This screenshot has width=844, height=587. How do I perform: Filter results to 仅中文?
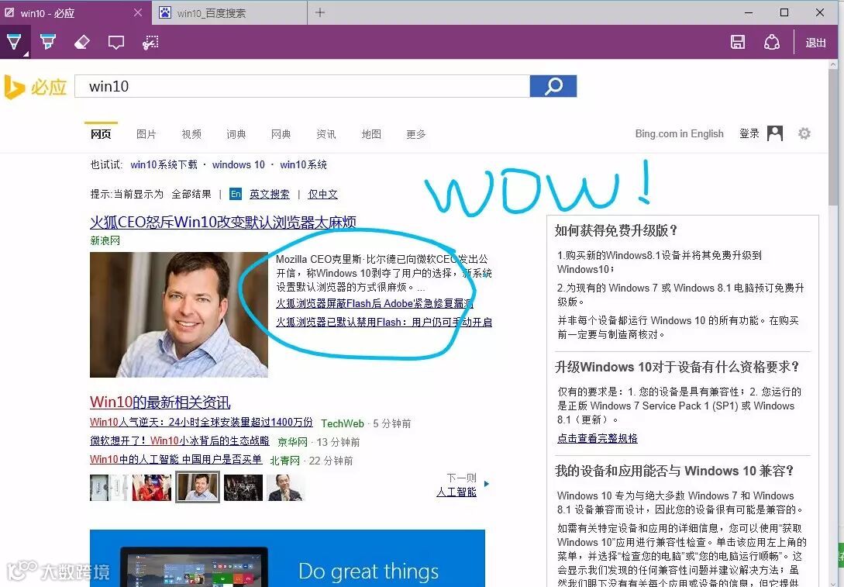pos(322,194)
